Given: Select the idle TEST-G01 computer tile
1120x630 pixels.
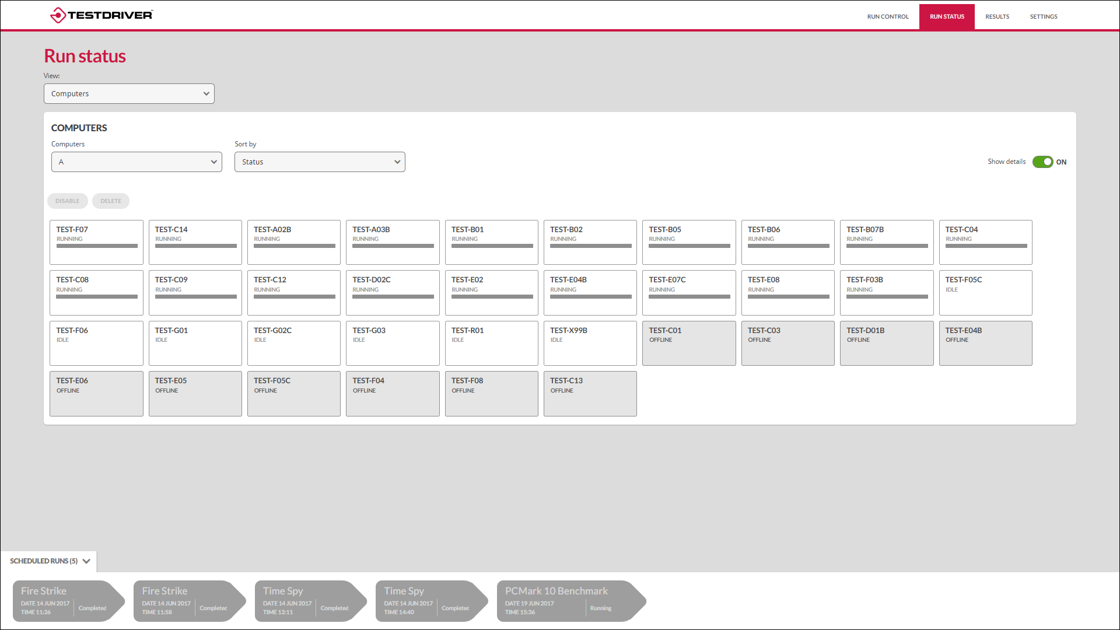Looking at the screenshot, I should (x=195, y=343).
